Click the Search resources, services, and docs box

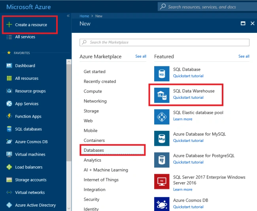point(207,7)
